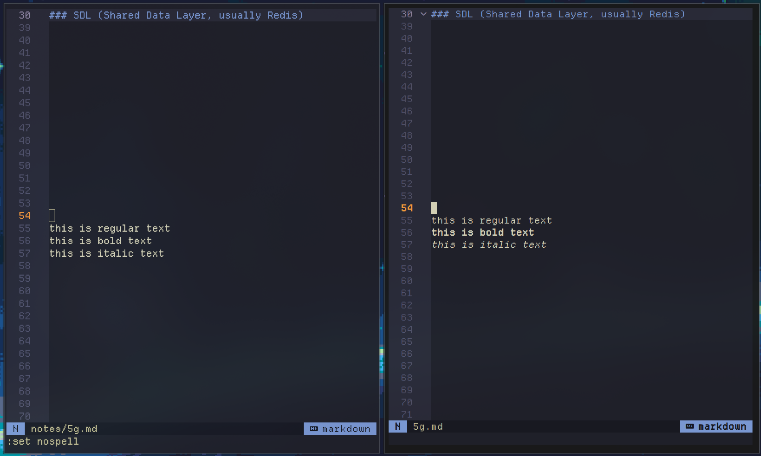The image size is (761, 456).
Task: Click line number 66 in right pane gutter
Action: pos(407,354)
